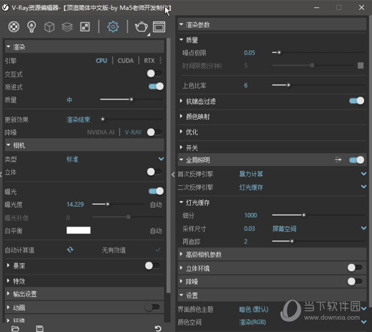Viewport: 372px width, 332px height.
Task: Adjust the render 质量 quality slider
Action: 131,99
